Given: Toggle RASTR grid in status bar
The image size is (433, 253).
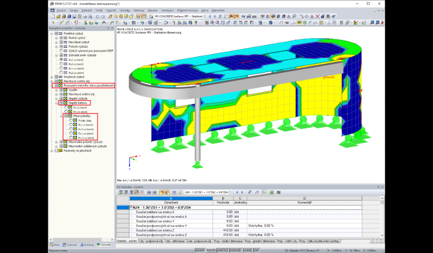Looking at the screenshot, I should click(x=211, y=250).
